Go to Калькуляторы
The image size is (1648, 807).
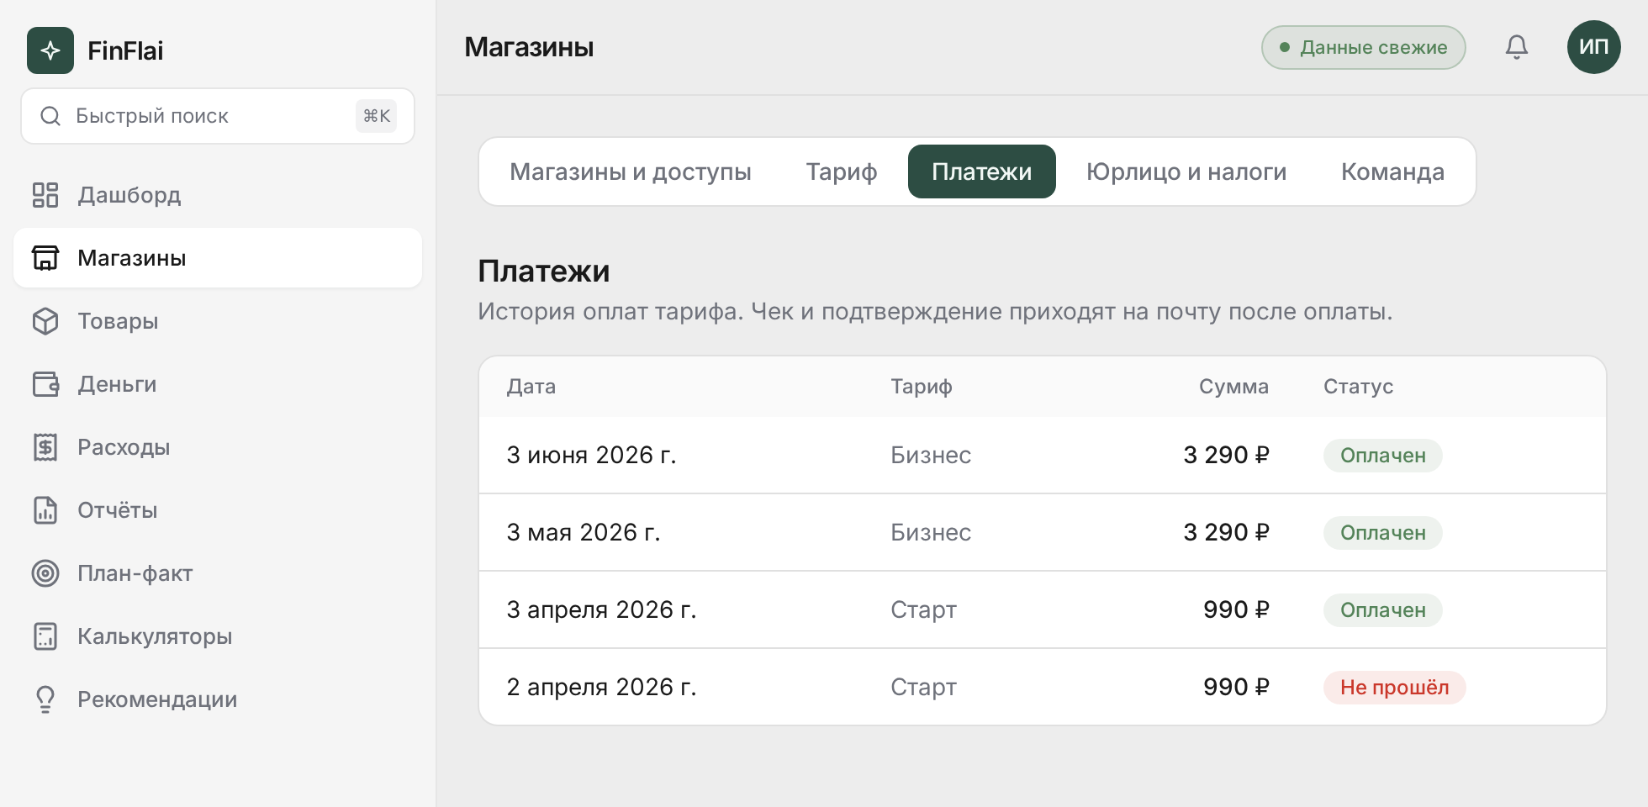tap(218, 636)
